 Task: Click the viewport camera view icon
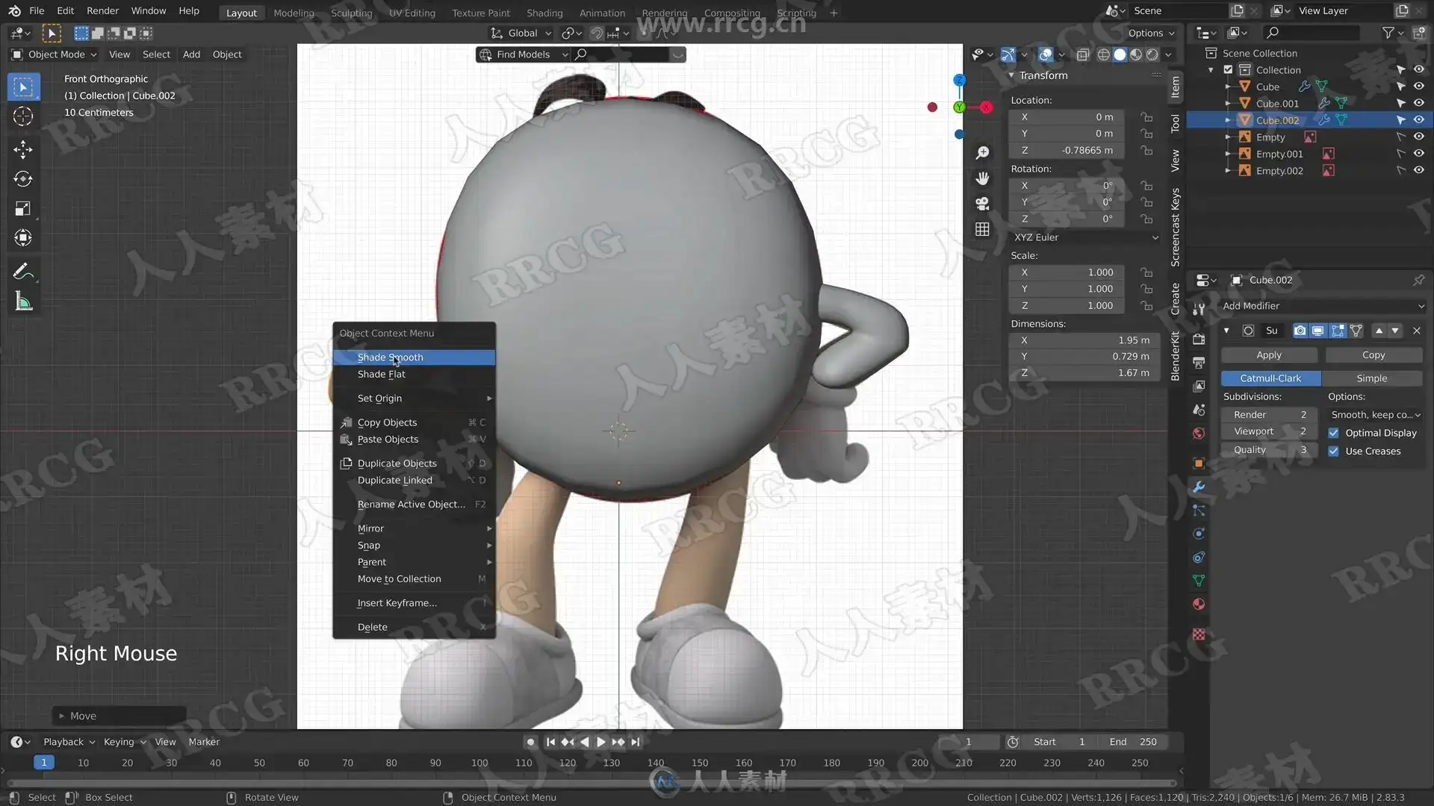982,204
